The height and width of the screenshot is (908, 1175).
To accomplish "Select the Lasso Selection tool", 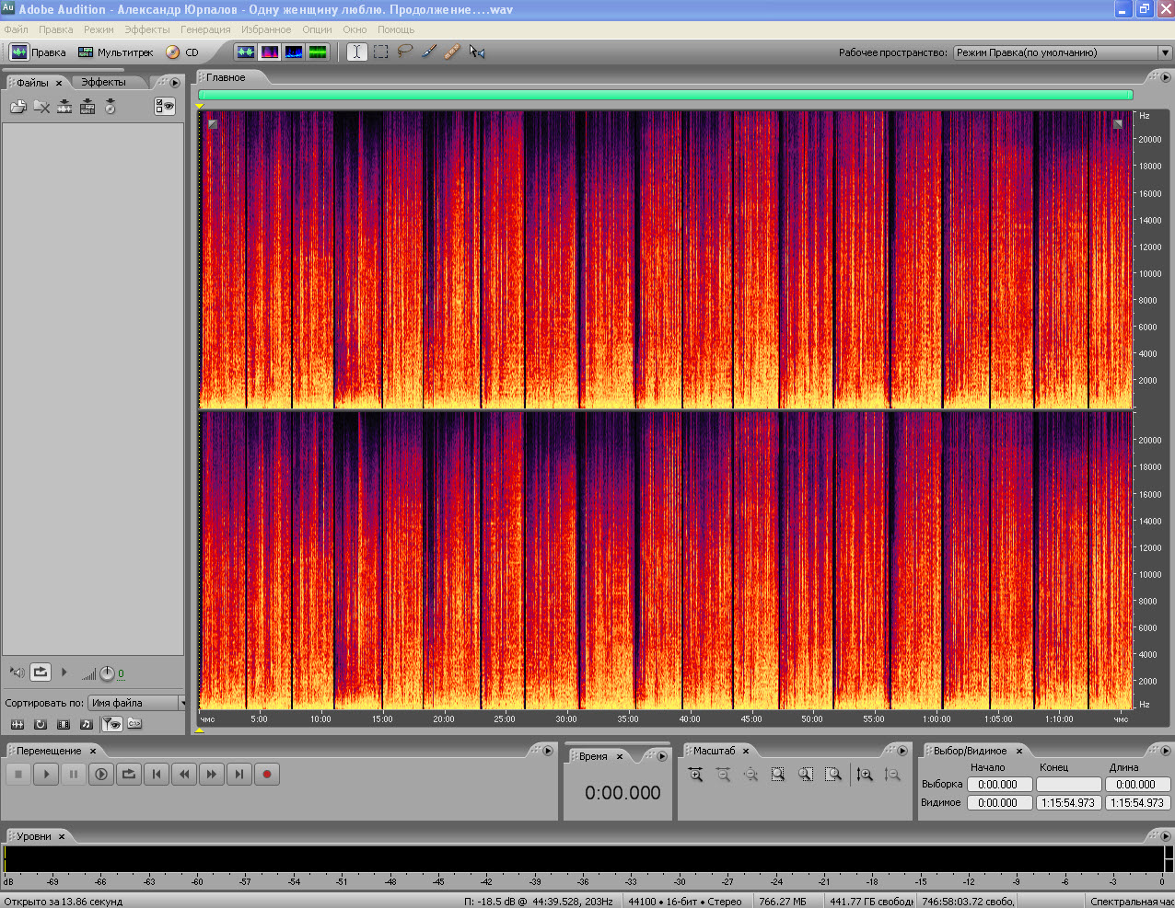I will click(404, 52).
